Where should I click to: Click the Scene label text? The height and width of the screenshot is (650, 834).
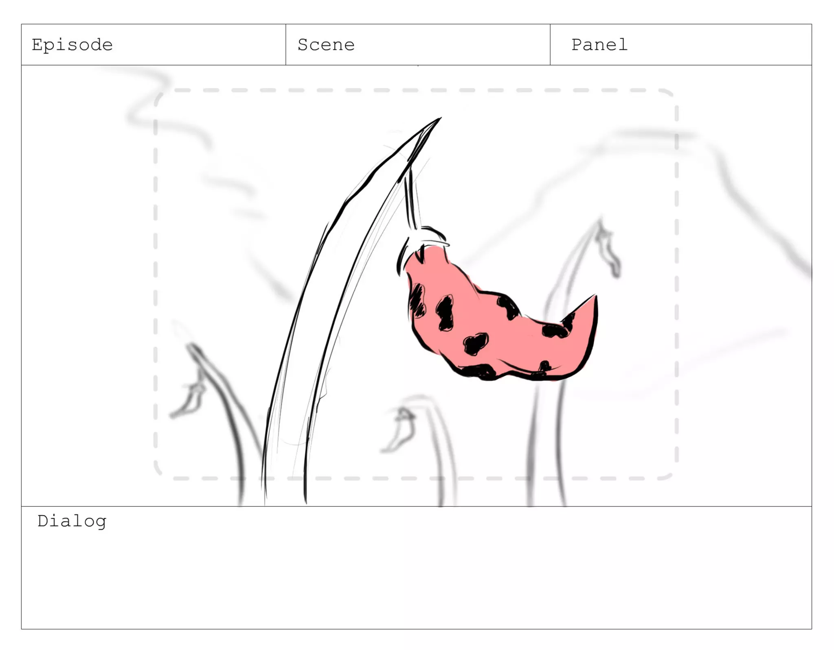pyautogui.click(x=326, y=45)
